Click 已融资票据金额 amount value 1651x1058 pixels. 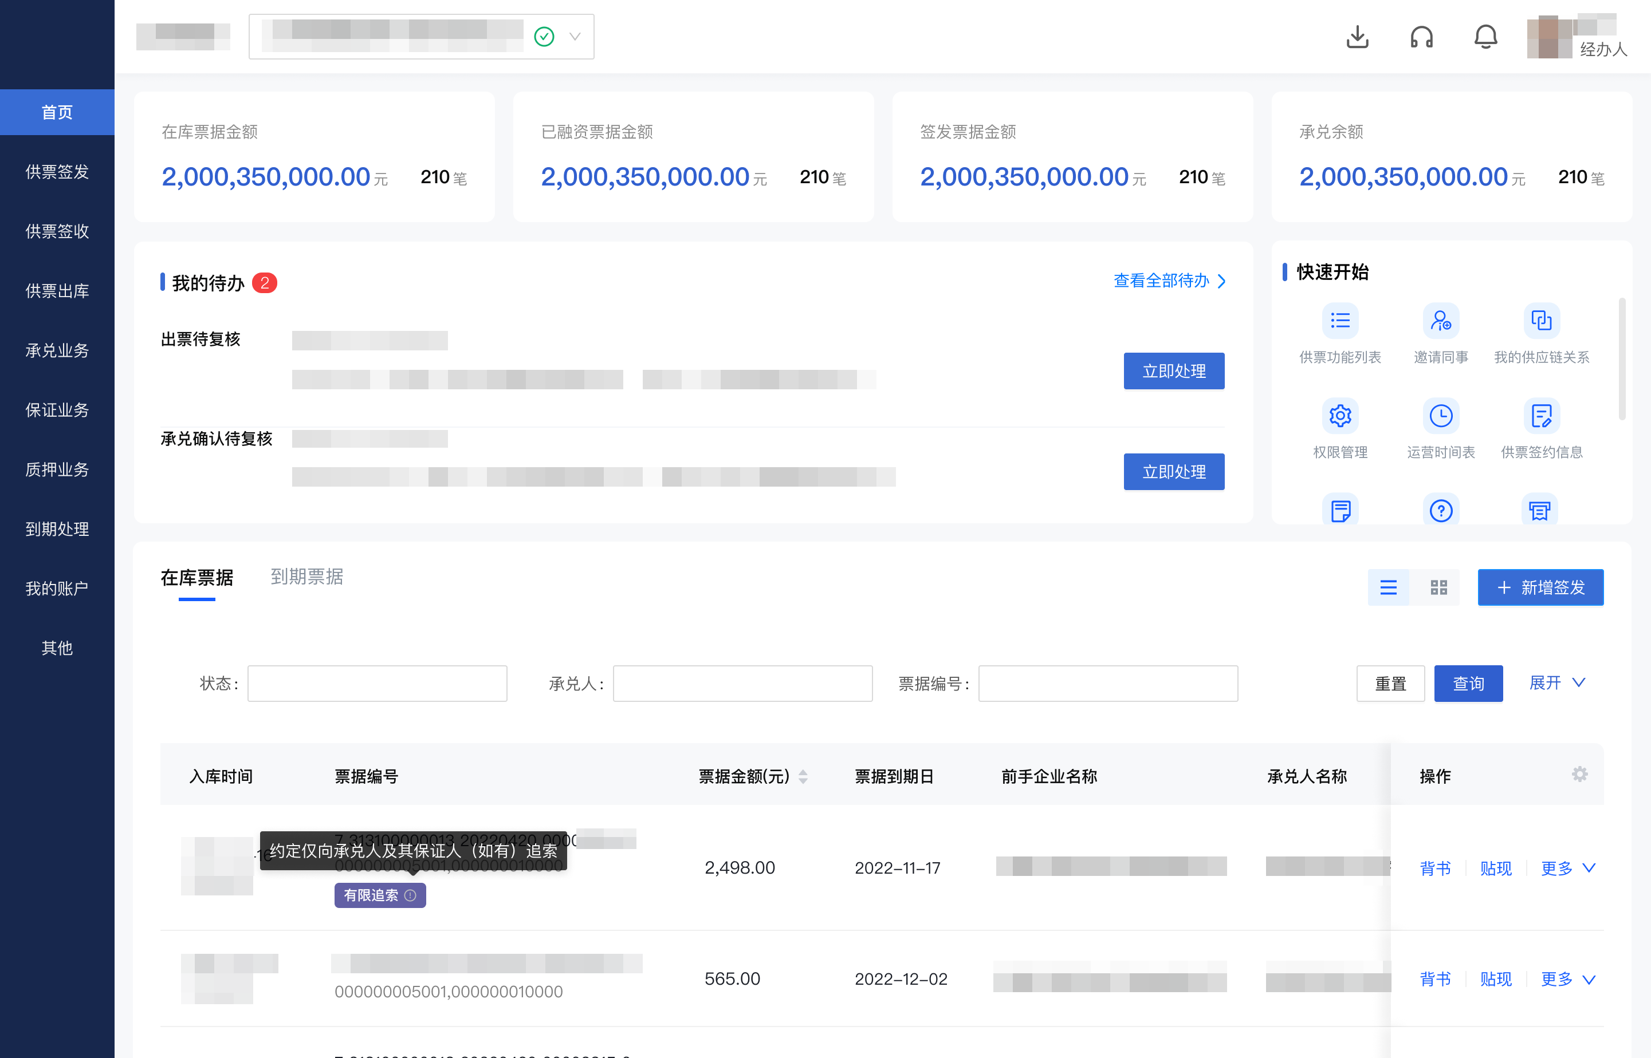point(644,177)
